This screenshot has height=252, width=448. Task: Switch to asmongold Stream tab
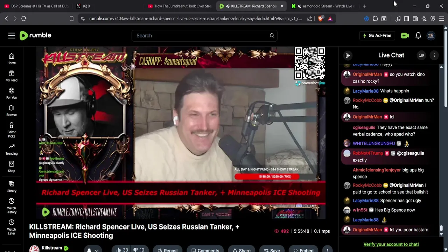click(324, 6)
